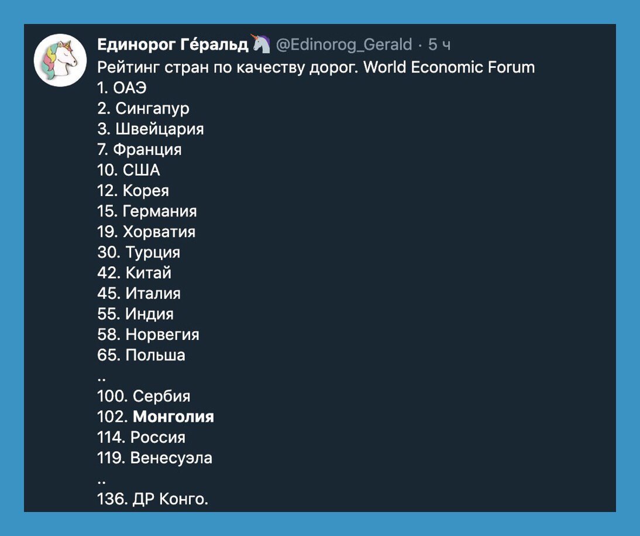Select the 136. ДР Конго line
The image size is (640, 536).
click(153, 499)
